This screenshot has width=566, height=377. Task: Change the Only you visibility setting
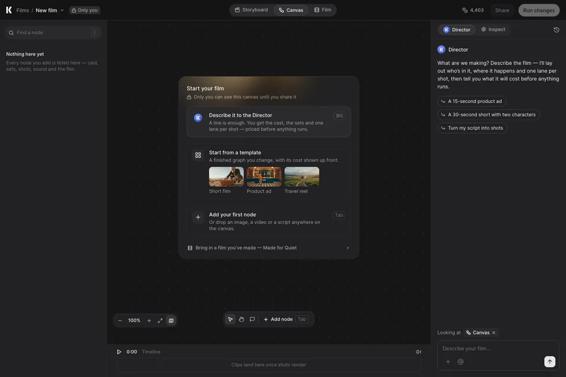pyautogui.click(x=84, y=10)
